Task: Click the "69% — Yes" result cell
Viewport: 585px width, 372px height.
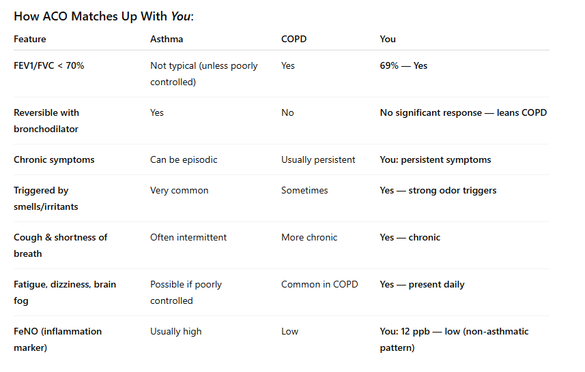Action: pyautogui.click(x=403, y=66)
